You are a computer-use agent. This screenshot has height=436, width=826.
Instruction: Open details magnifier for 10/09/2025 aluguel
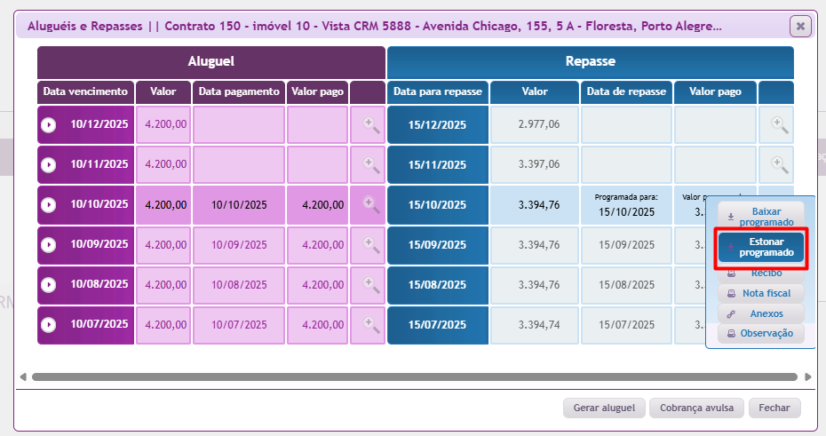pyautogui.click(x=370, y=245)
